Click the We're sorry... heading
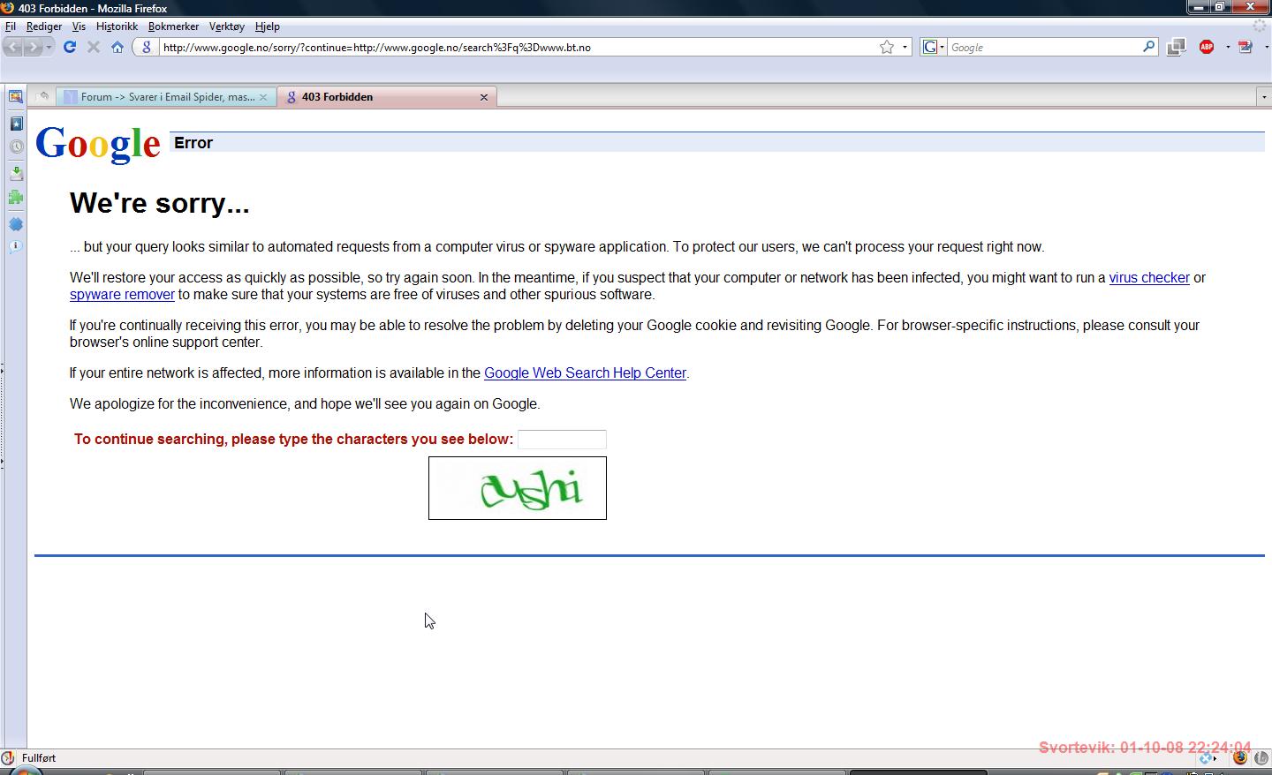The width and height of the screenshot is (1272, 775). (160, 203)
